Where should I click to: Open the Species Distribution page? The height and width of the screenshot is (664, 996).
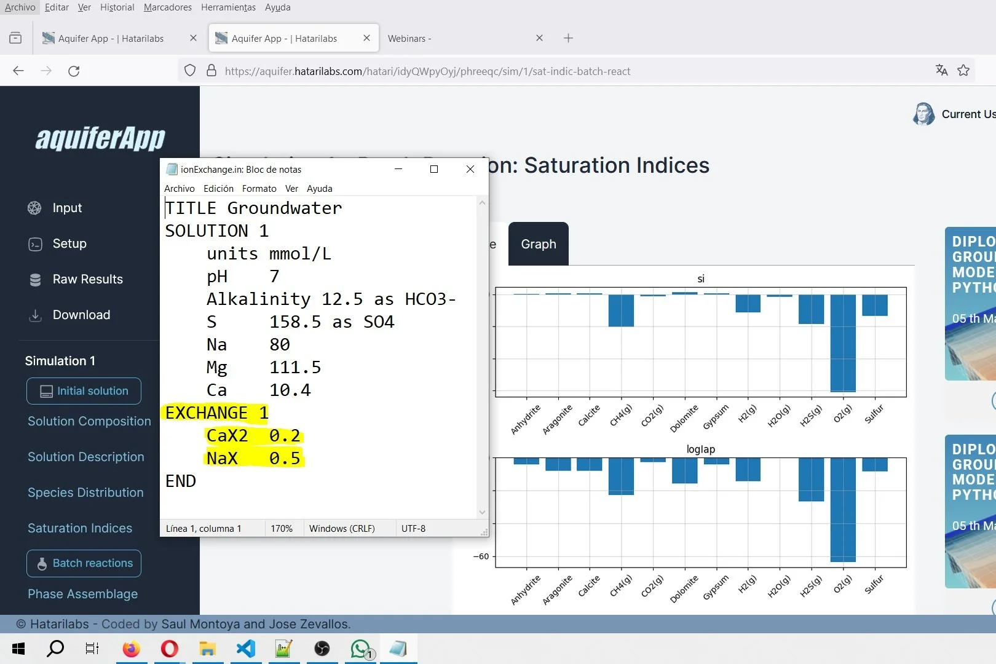(85, 492)
